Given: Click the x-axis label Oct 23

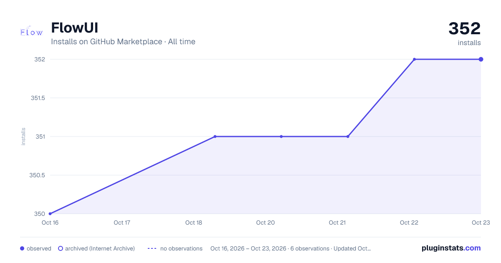Looking at the screenshot, I should pos(481,223).
